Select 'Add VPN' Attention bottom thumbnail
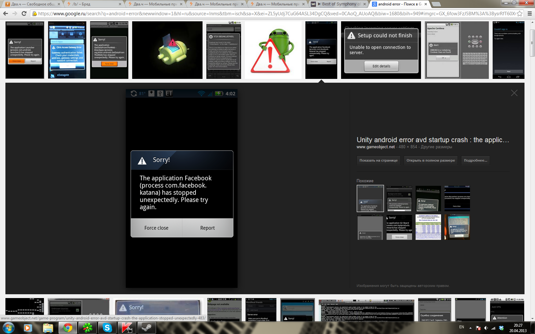The image size is (535, 334). coord(507,310)
